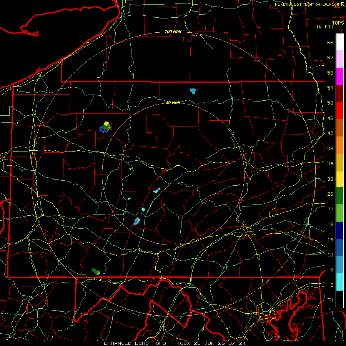Click the burnt orange legend swatch

339,128
